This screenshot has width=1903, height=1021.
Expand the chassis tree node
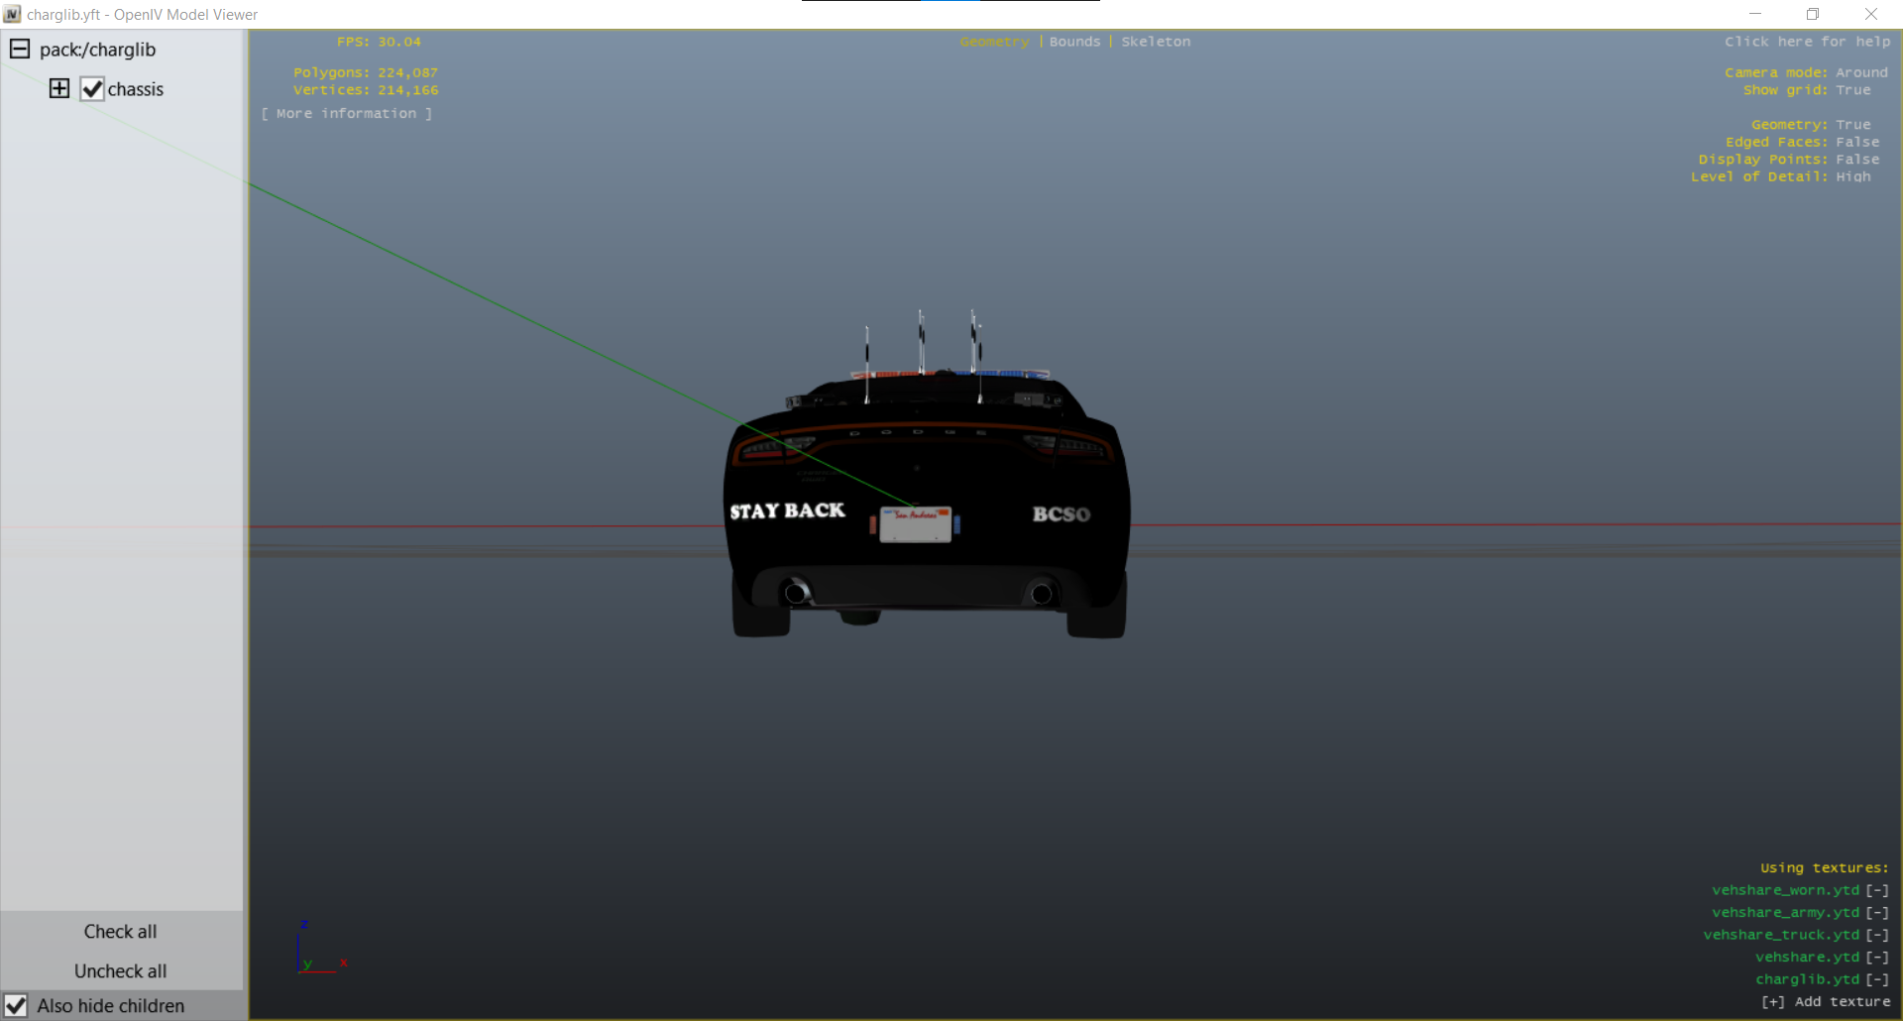point(59,88)
